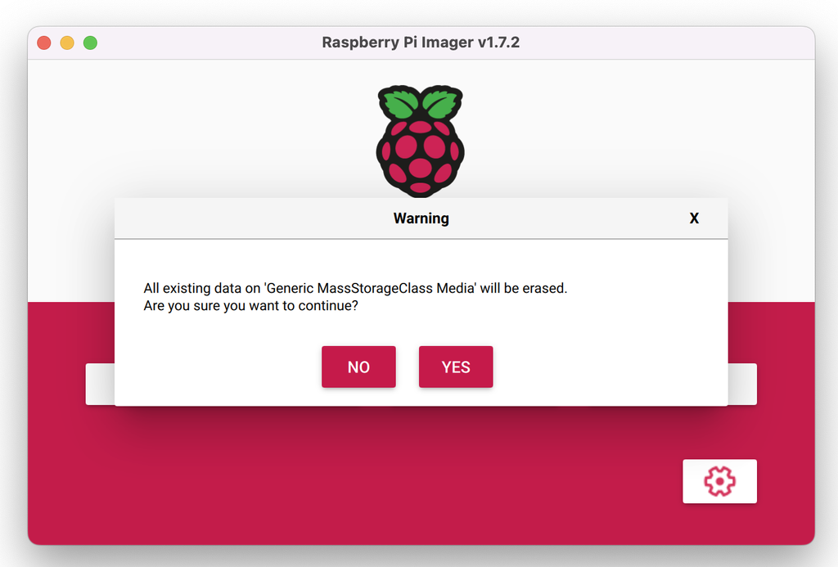Click the window title 'Raspberry Pi Imager v1.7.2'

coord(420,43)
